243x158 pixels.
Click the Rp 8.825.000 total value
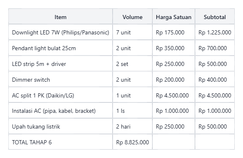132,142
